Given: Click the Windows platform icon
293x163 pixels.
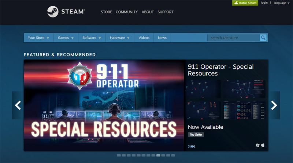Looking at the screenshot, I should (x=257, y=145).
